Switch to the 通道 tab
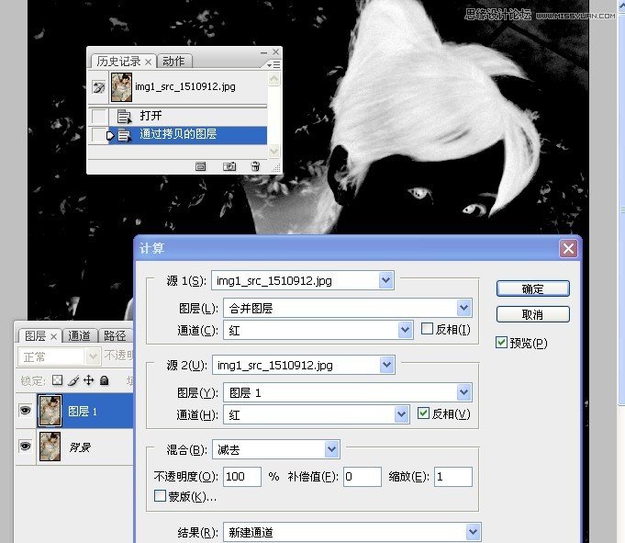This screenshot has width=625, height=543. coord(79,336)
